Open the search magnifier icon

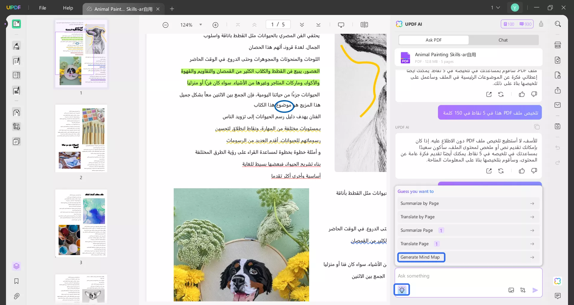click(x=558, y=24)
